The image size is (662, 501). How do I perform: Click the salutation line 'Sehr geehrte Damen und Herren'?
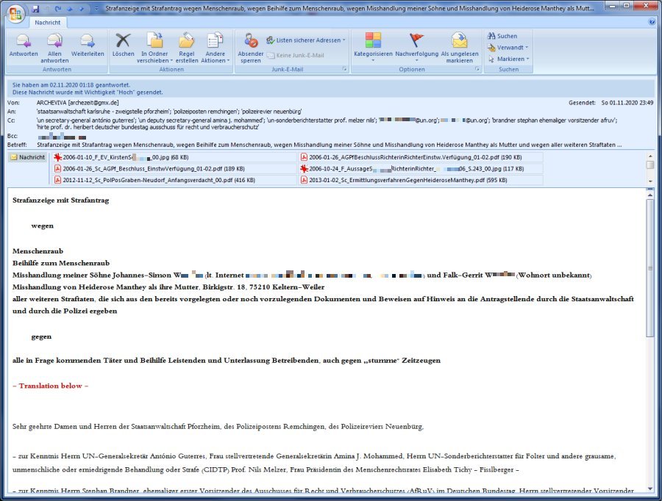[x=218, y=426]
